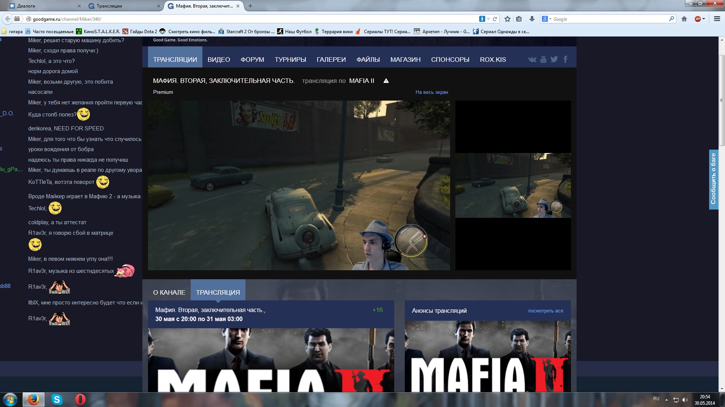Image resolution: width=725 pixels, height=407 pixels.
Task: Open the YouTube social icon
Action: coord(543,60)
